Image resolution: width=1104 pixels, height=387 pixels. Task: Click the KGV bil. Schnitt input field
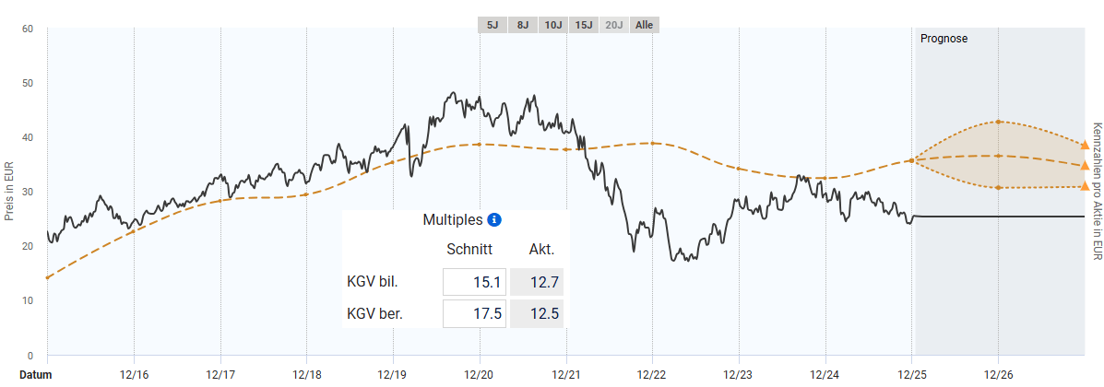(474, 283)
